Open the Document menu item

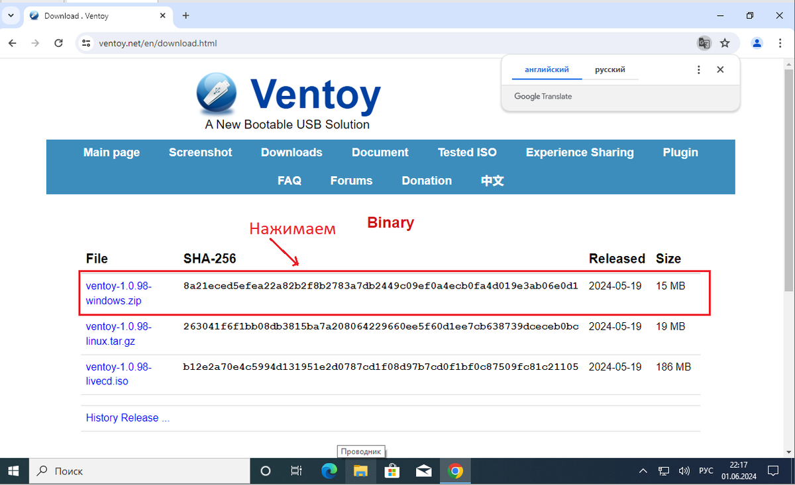380,152
